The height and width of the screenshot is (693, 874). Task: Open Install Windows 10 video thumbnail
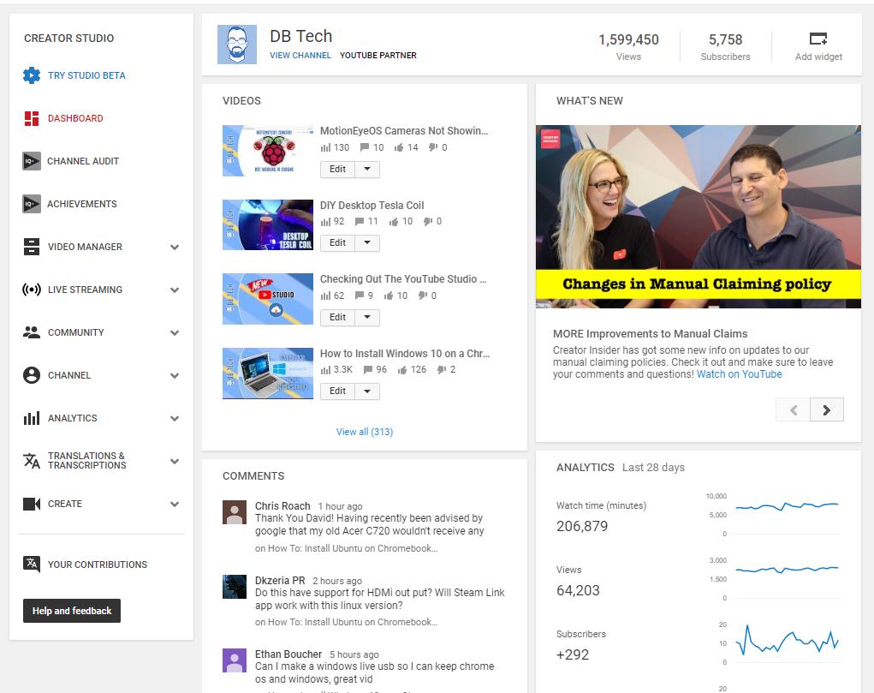click(268, 373)
